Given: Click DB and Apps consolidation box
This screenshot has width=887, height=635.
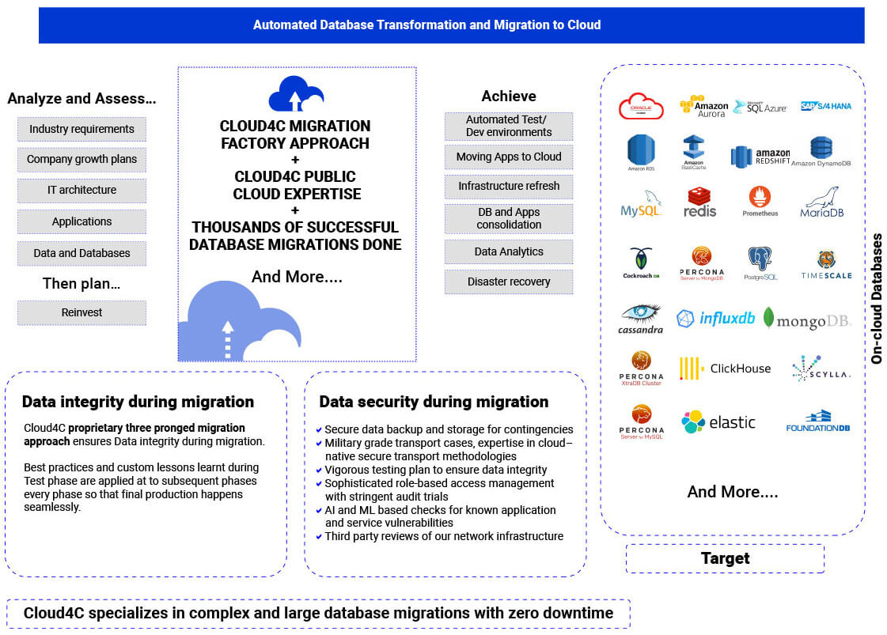Looking at the screenshot, I should tap(509, 219).
